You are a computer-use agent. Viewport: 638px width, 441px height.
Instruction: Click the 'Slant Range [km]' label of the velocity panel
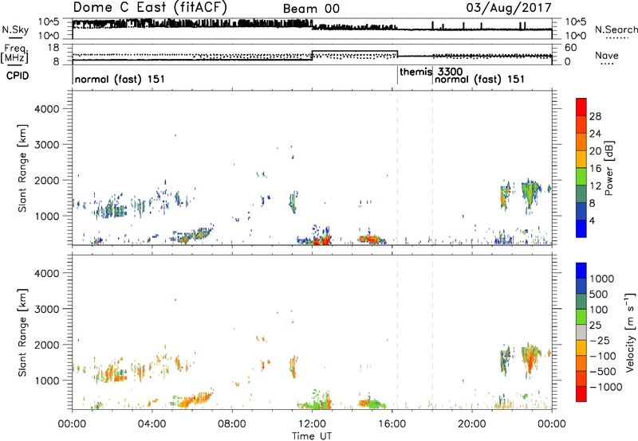[22, 332]
